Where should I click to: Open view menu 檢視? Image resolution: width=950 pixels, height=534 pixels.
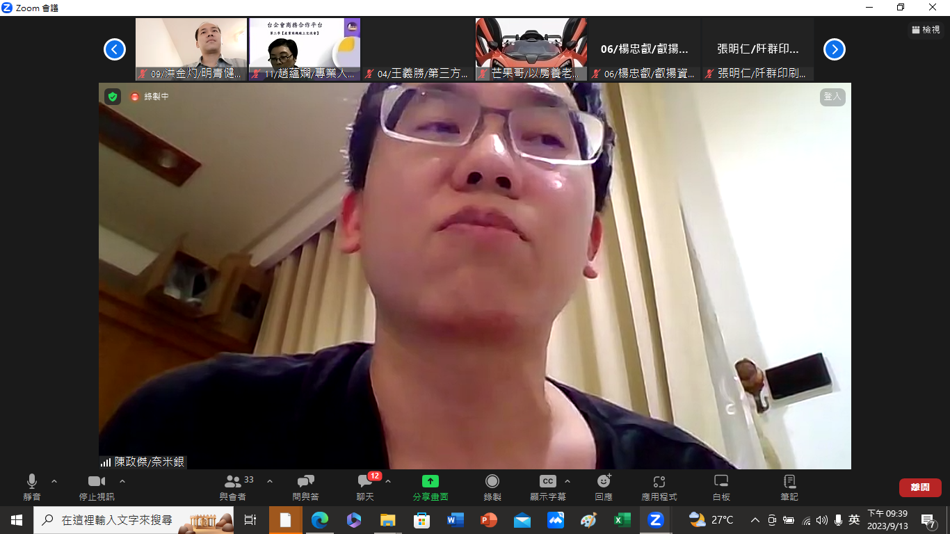[926, 30]
